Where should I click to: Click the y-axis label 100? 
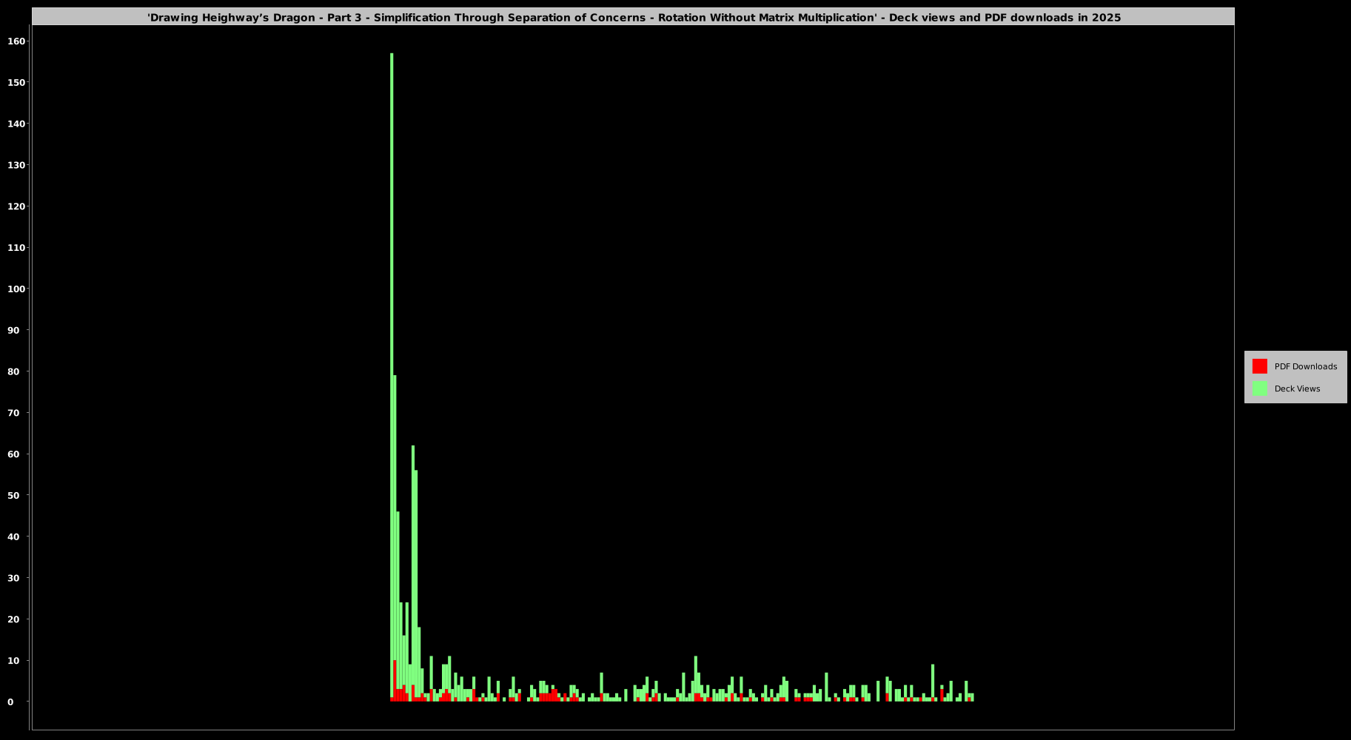pos(16,289)
